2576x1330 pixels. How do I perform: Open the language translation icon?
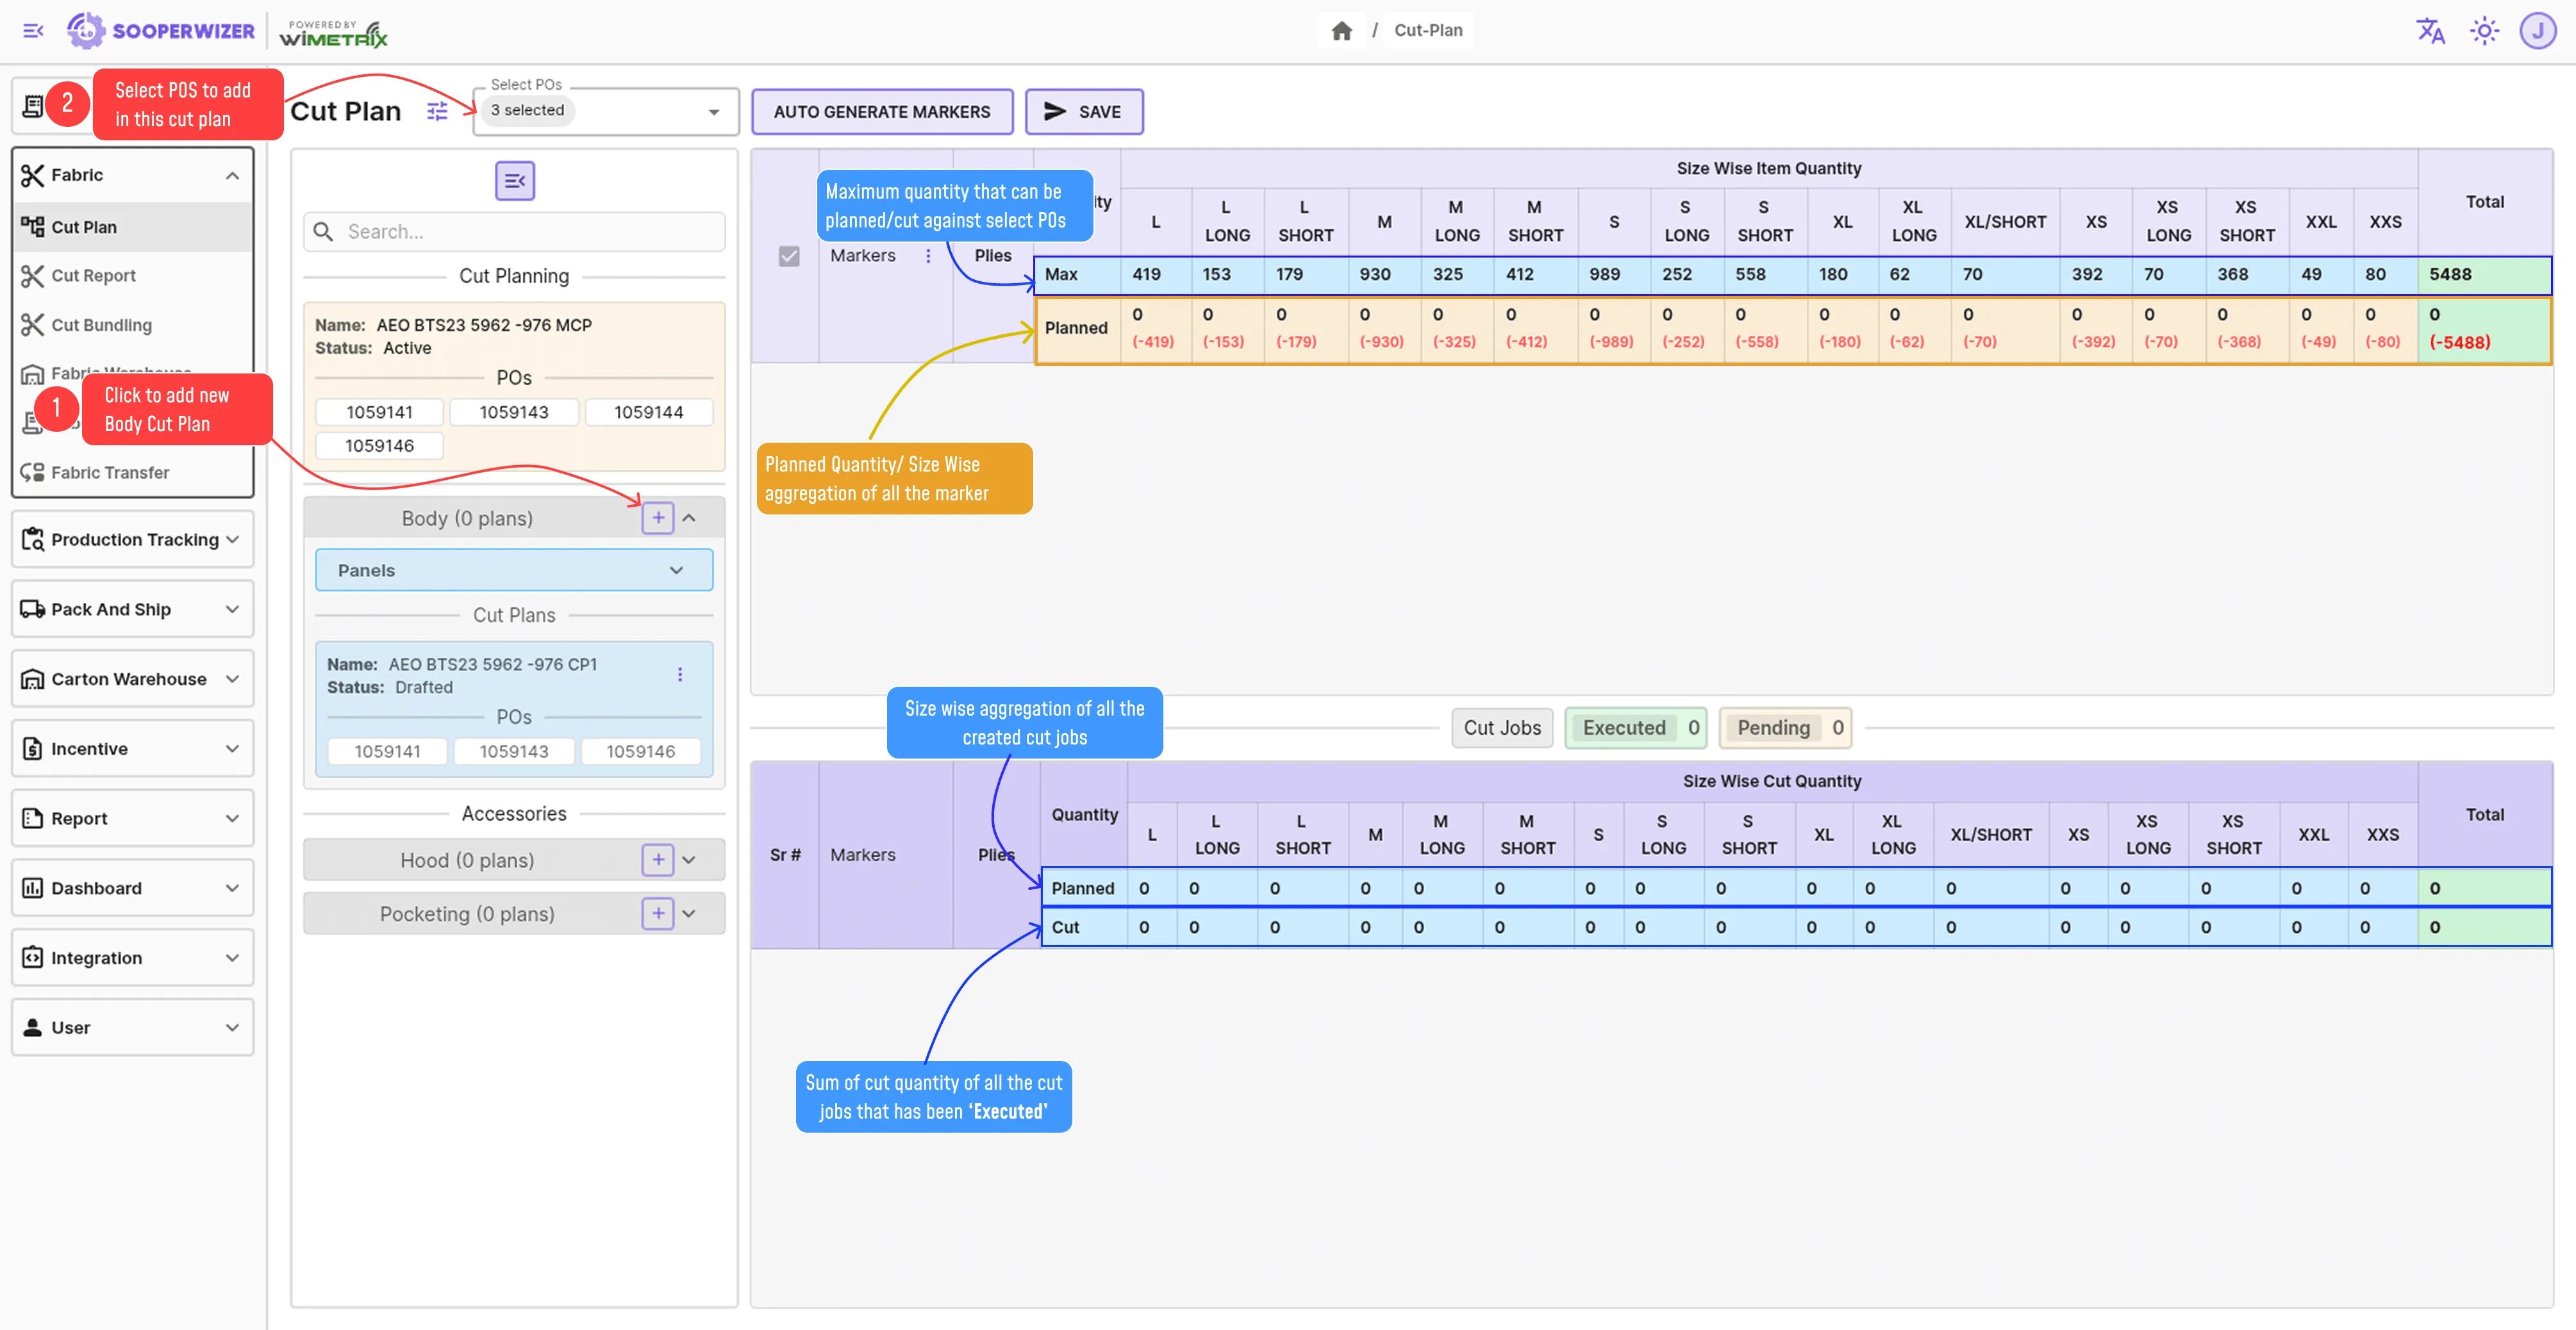tap(2430, 30)
